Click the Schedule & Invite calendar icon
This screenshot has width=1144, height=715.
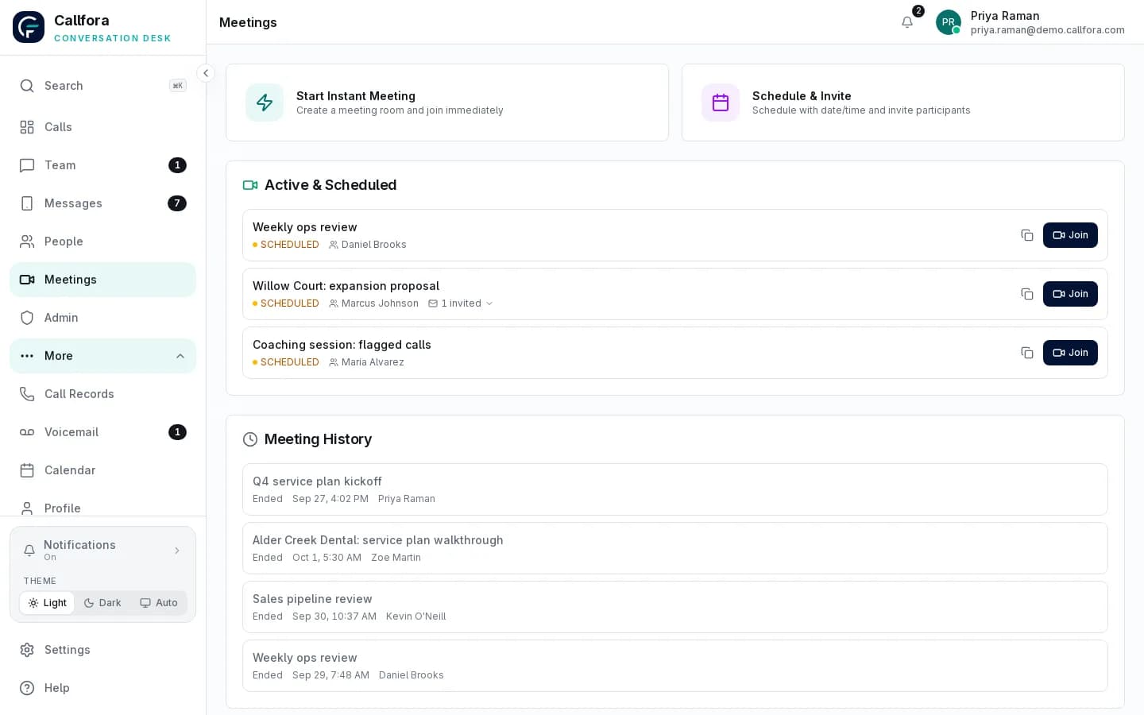coord(721,102)
